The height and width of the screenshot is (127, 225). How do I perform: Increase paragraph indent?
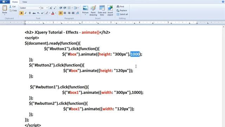click(65, 8)
